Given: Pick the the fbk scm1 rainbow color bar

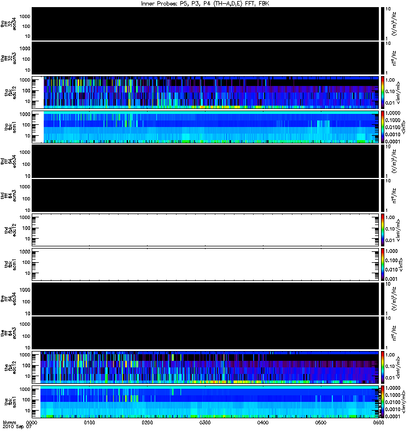Looking at the screenshot, I should pyautogui.click(x=383, y=402).
